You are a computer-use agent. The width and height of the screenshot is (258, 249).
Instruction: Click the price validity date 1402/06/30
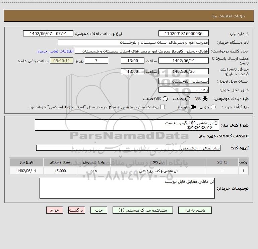(184, 71)
